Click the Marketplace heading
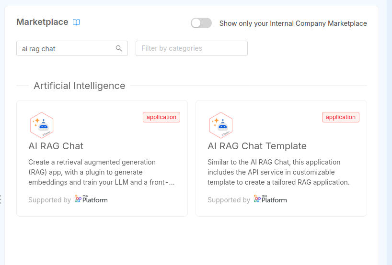Screen dimensions: 392x265 (42, 22)
